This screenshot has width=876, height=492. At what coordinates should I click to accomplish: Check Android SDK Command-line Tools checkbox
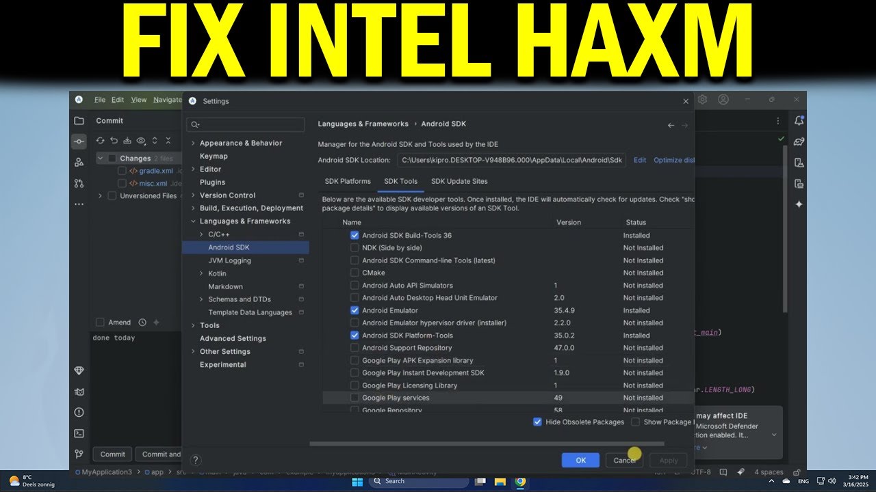355,260
